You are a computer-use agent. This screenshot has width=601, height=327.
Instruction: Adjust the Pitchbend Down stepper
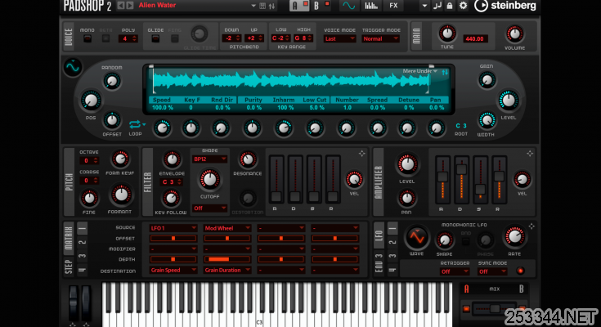pos(238,38)
